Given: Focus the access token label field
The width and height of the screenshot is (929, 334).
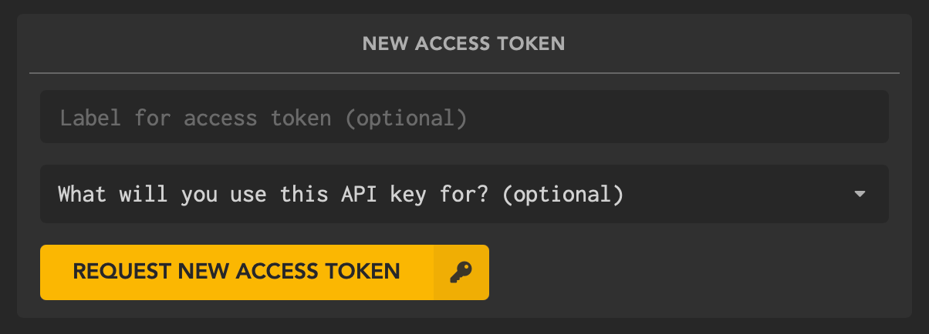Looking at the screenshot, I should 464,117.
